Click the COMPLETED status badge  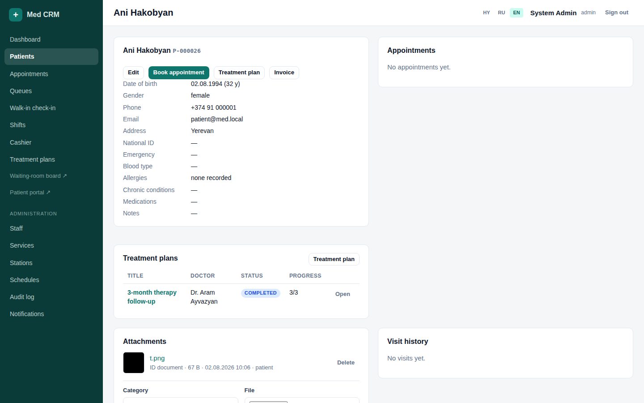tap(260, 293)
